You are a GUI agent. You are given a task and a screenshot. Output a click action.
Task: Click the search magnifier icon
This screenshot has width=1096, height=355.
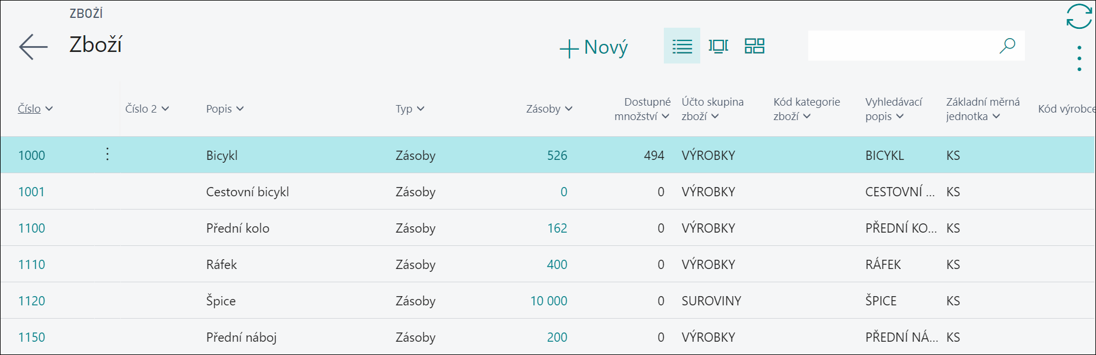click(1008, 46)
